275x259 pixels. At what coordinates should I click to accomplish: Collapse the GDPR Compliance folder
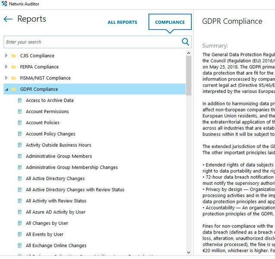(x=6, y=89)
